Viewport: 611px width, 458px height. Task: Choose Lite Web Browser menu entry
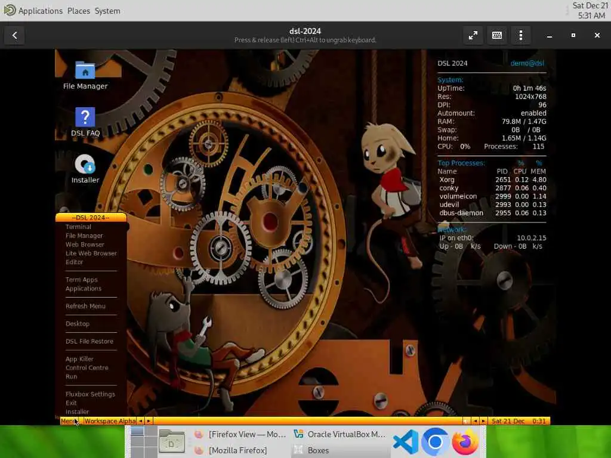(x=91, y=253)
